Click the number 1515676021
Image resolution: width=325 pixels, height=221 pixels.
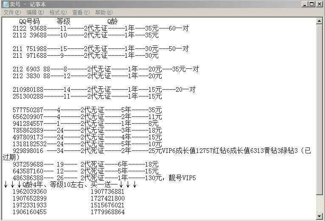click(x=107, y=205)
